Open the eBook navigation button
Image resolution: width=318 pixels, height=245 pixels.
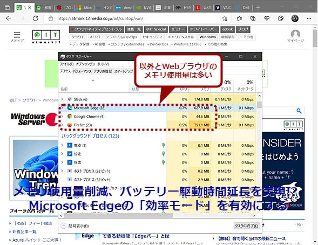pos(227,29)
